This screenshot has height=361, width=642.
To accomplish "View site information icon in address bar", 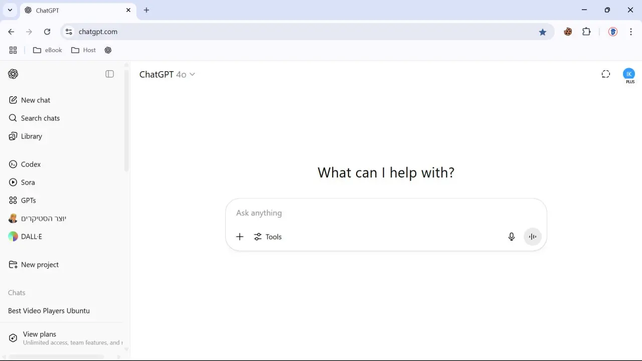I will pos(69,32).
